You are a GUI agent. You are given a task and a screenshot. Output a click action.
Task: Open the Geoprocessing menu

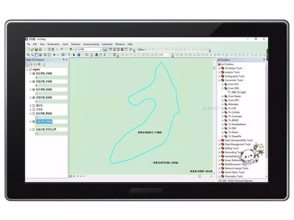pos(91,44)
